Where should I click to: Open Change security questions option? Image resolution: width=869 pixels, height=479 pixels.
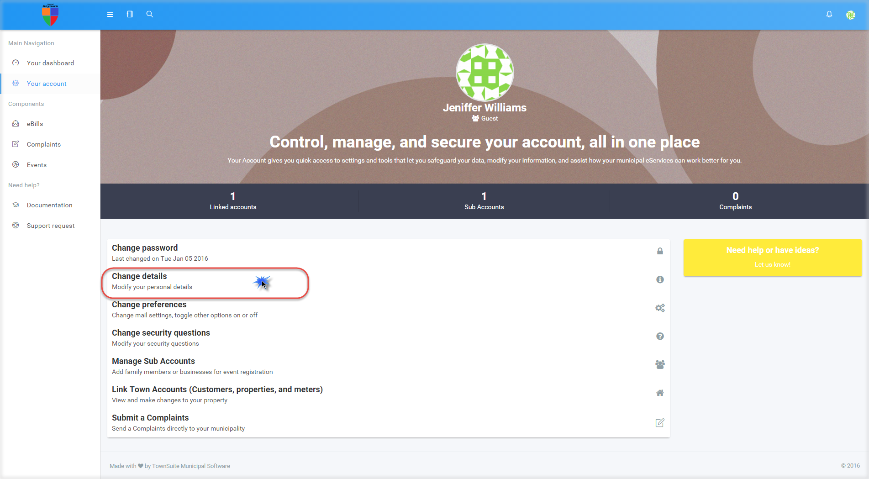pyautogui.click(x=388, y=338)
